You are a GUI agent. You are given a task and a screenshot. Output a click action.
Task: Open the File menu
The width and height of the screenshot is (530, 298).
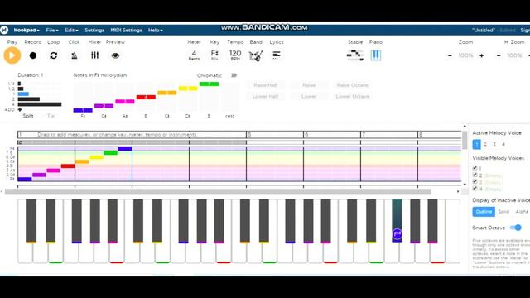click(52, 30)
